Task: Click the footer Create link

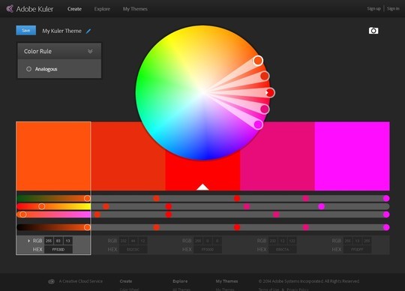Action: [126, 281]
